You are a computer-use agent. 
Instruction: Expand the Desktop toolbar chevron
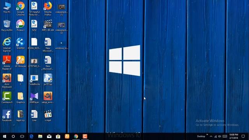coord(207,135)
